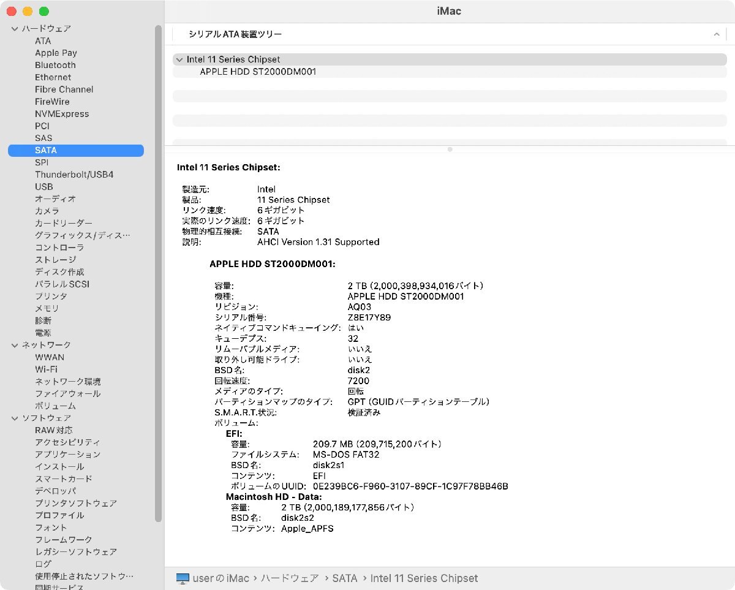Click the green zoom window button
The image size is (735, 590).
coord(43,12)
